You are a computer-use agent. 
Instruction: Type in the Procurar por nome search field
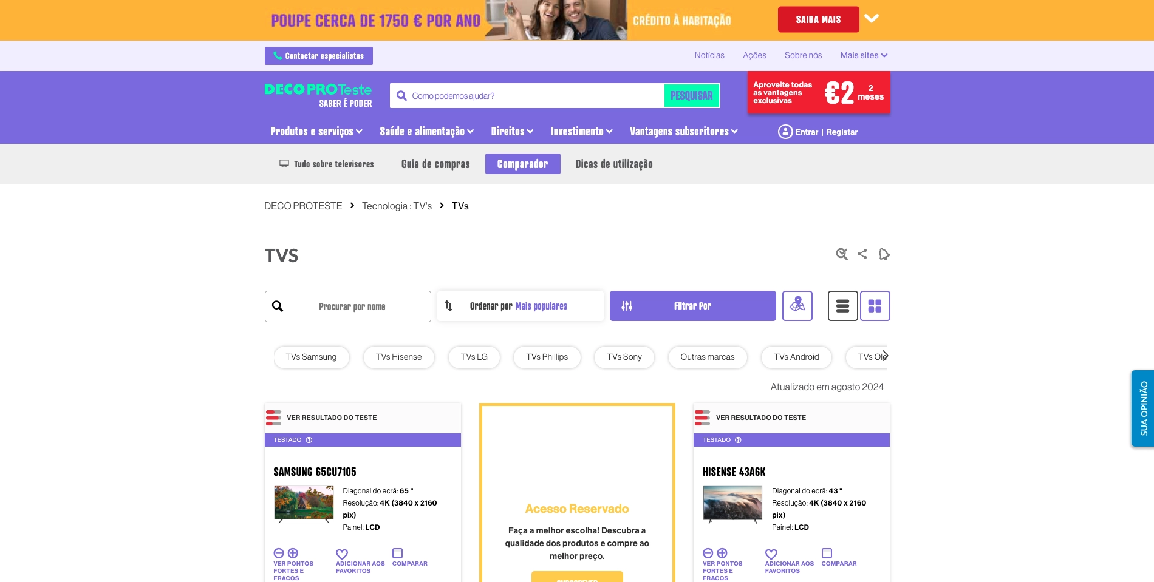[x=352, y=306]
